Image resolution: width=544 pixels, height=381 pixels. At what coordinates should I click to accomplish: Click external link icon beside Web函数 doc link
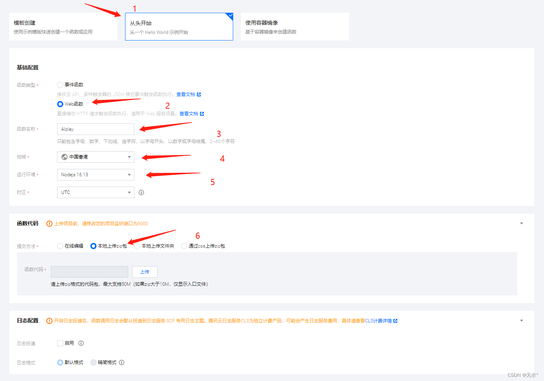coord(202,114)
